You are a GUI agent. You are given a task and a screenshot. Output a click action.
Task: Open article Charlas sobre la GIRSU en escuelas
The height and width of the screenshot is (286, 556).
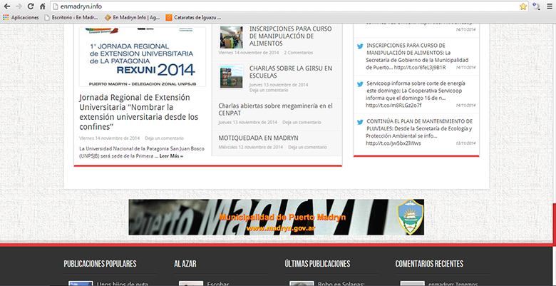tap(291, 72)
